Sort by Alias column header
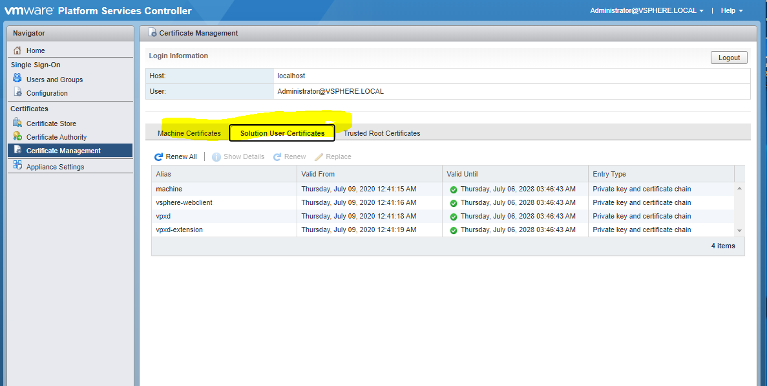This screenshot has height=386, width=767. (x=224, y=174)
